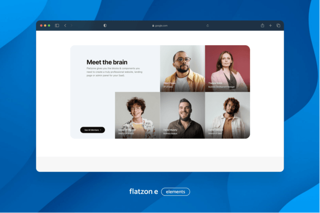The width and height of the screenshot is (320, 213).
Task: Click the flatzone logo text
Action: 144,192
